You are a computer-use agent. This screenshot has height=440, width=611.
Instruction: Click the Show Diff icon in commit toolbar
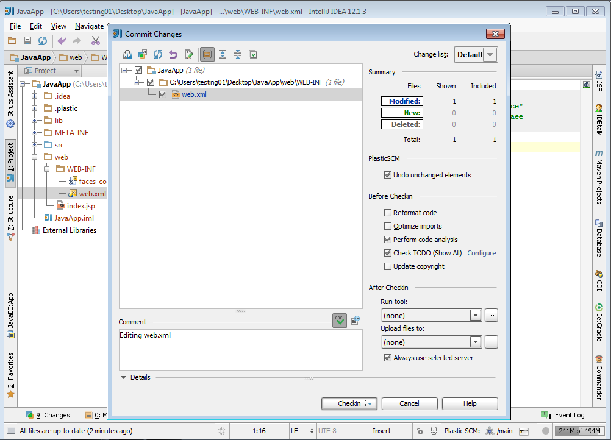pos(127,54)
